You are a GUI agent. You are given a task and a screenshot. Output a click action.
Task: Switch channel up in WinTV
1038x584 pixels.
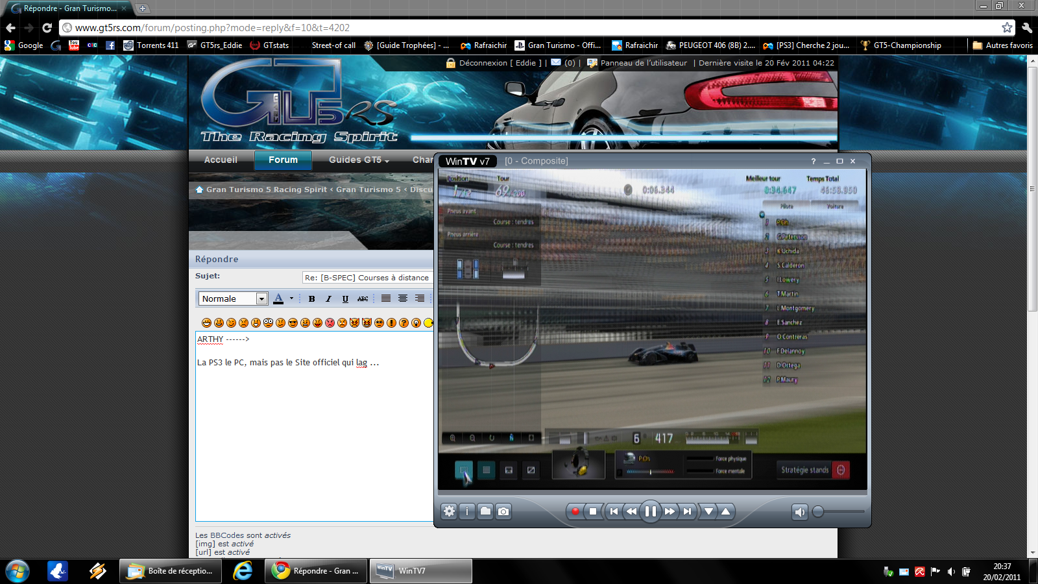[726, 511]
